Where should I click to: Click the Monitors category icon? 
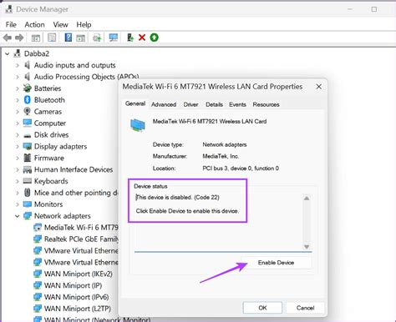28,204
